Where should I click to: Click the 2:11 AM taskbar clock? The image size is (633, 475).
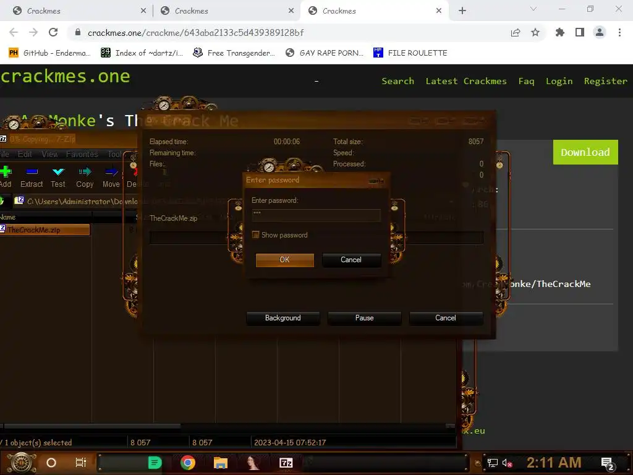click(554, 463)
